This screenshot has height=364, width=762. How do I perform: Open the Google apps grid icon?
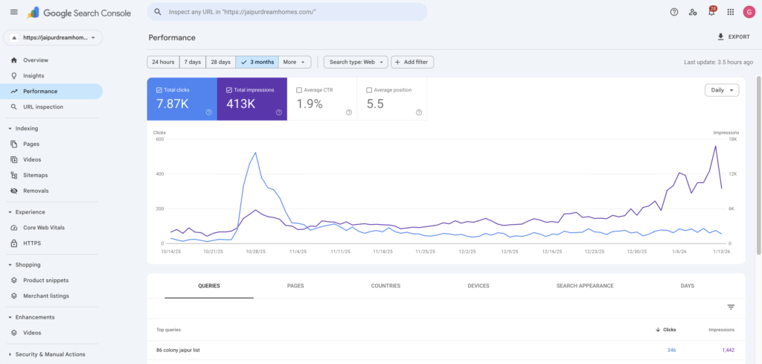[x=730, y=12]
